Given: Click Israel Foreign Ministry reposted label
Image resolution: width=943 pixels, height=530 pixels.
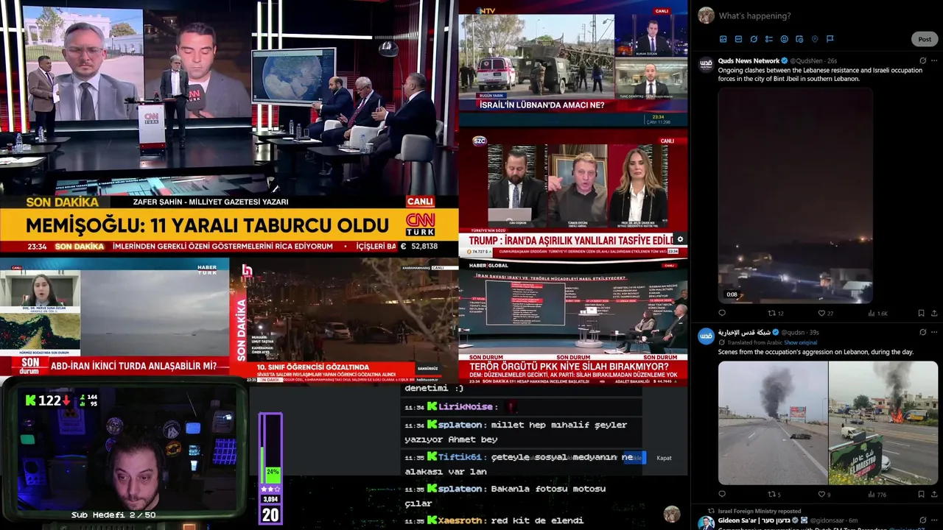Looking at the screenshot, I should tap(760, 511).
